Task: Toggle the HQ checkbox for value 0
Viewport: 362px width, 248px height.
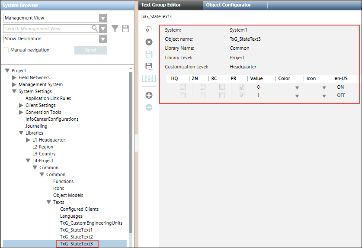Action: coord(183,87)
